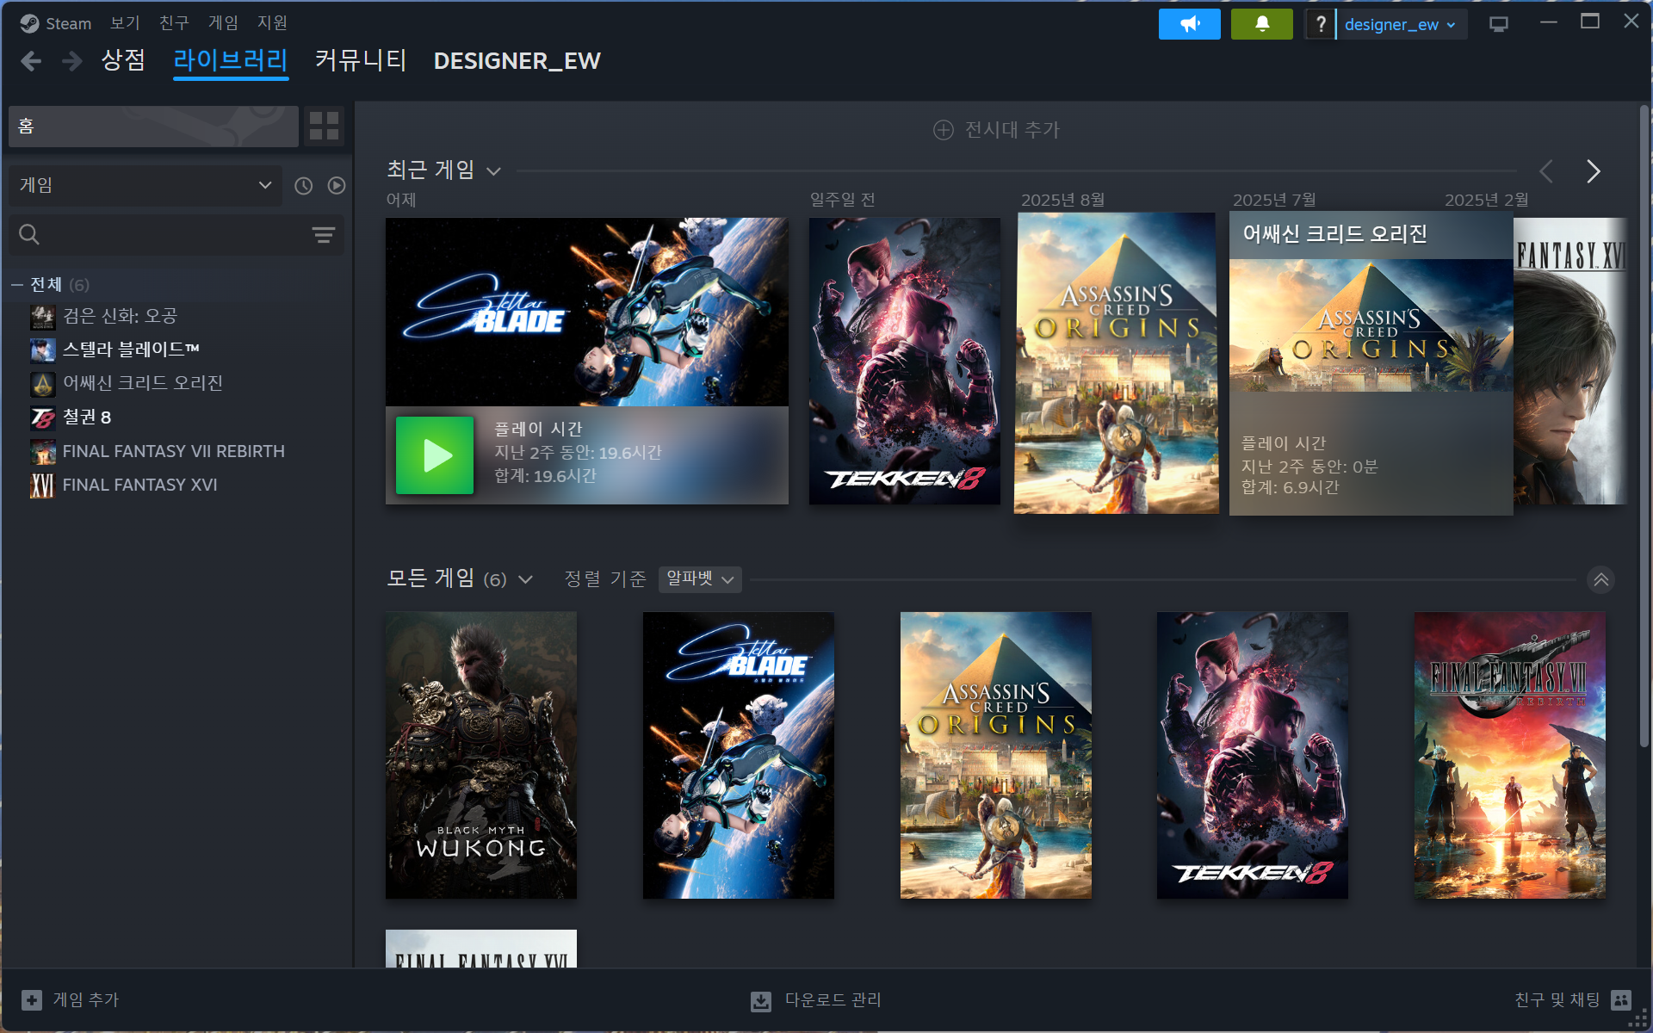Go to the 상점 tab
This screenshot has height=1033, width=1653.
(x=123, y=60)
